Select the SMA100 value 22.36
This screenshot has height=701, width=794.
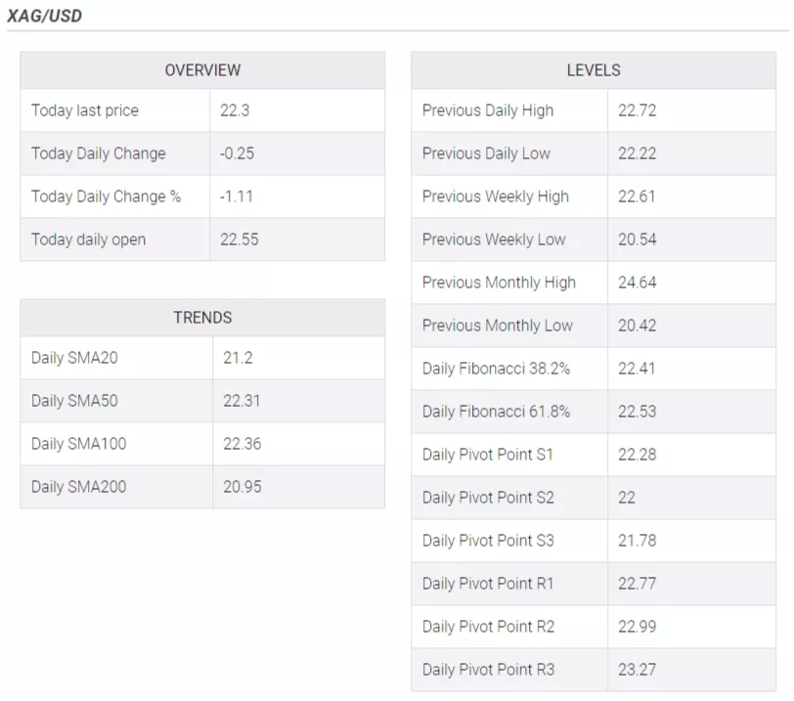pyautogui.click(x=243, y=444)
